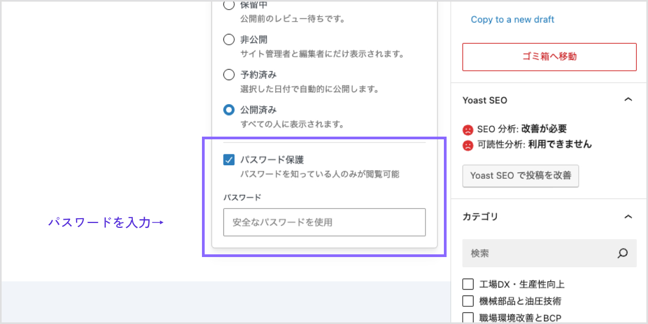Image resolution: width=648 pixels, height=324 pixels.
Task: Select the 公開済み radio option
Action: pyautogui.click(x=229, y=110)
